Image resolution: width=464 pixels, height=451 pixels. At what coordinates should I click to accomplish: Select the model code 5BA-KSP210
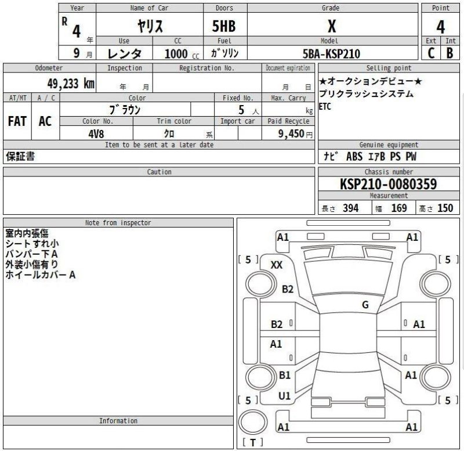331,54
